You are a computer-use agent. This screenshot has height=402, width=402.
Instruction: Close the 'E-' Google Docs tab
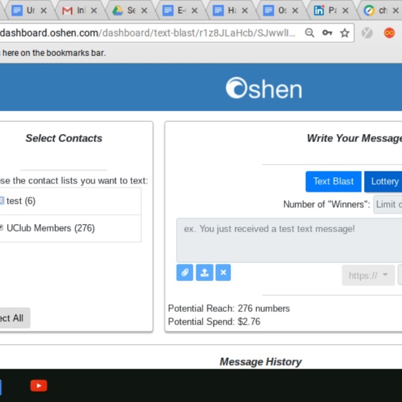(x=194, y=11)
